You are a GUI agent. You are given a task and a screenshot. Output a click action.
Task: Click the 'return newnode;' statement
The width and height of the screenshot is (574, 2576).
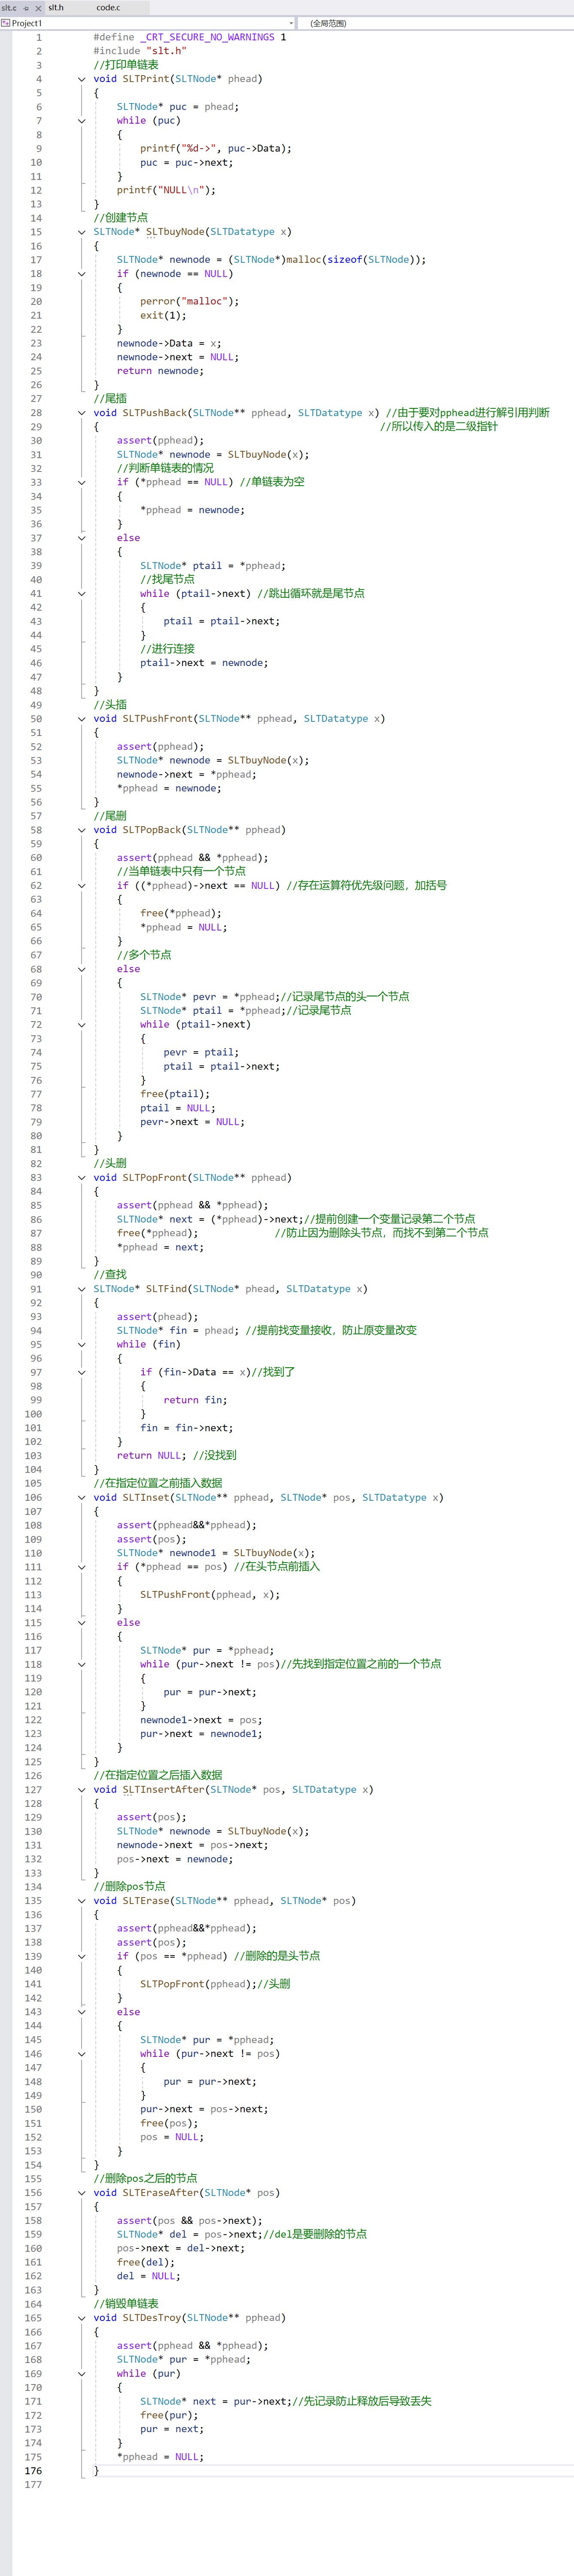pyautogui.click(x=160, y=371)
